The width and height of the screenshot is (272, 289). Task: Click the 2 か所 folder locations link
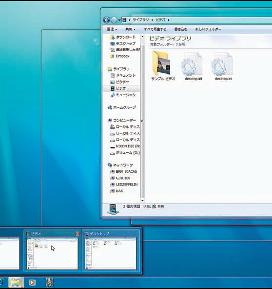pyautogui.click(x=180, y=44)
